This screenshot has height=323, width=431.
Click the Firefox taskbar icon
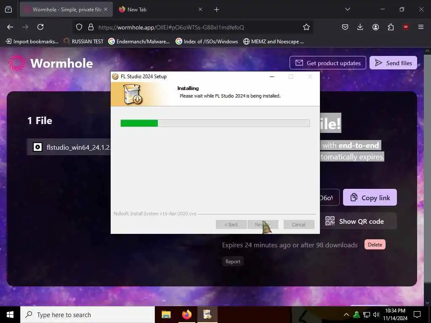tap(186, 315)
